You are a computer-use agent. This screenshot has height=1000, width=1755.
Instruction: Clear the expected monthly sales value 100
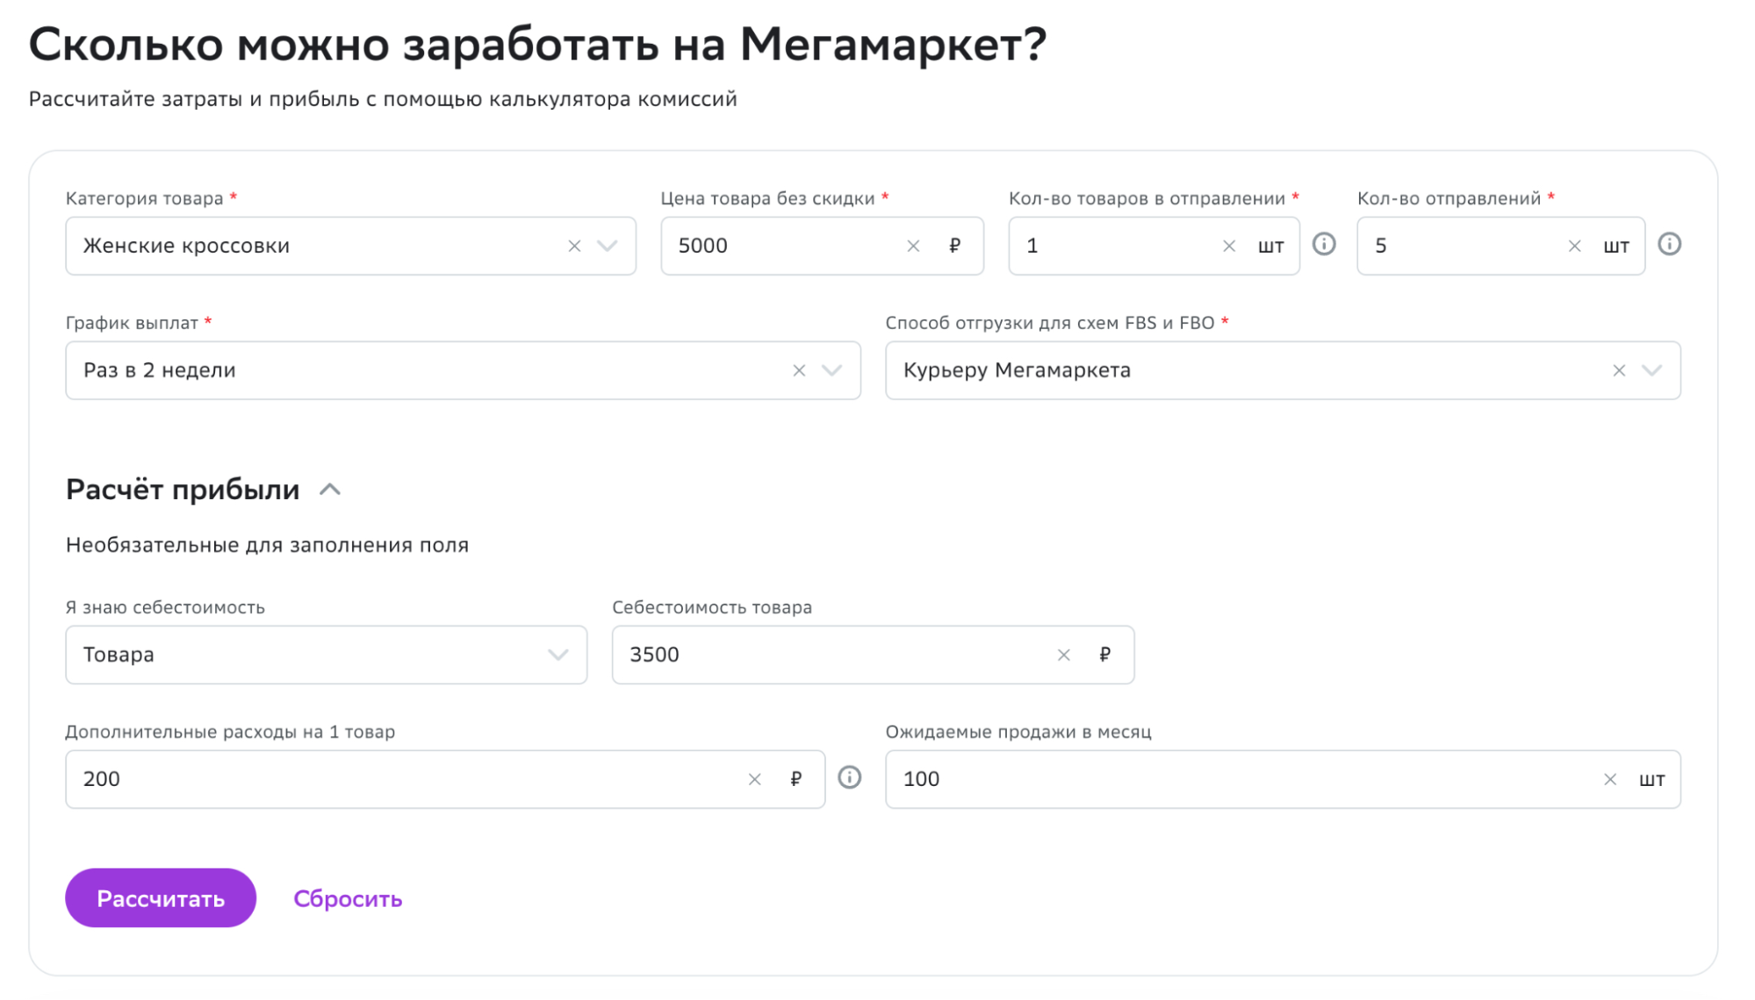(1609, 780)
